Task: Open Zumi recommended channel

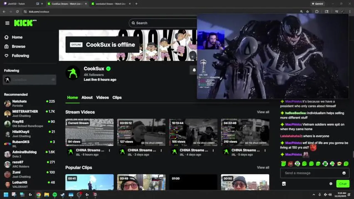Action: (30, 174)
